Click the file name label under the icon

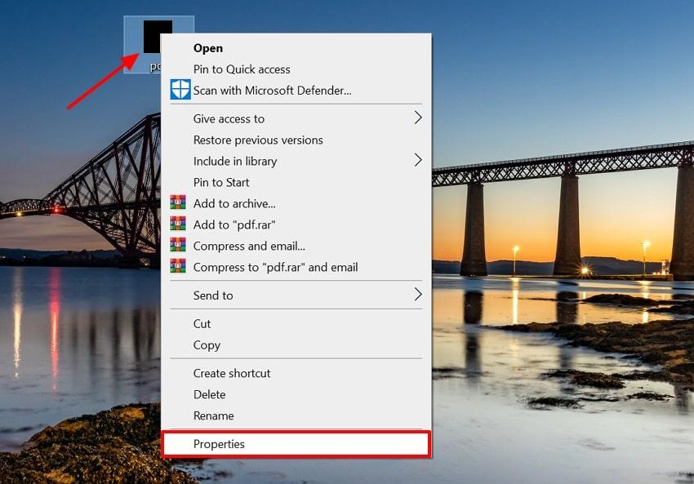coord(157,66)
